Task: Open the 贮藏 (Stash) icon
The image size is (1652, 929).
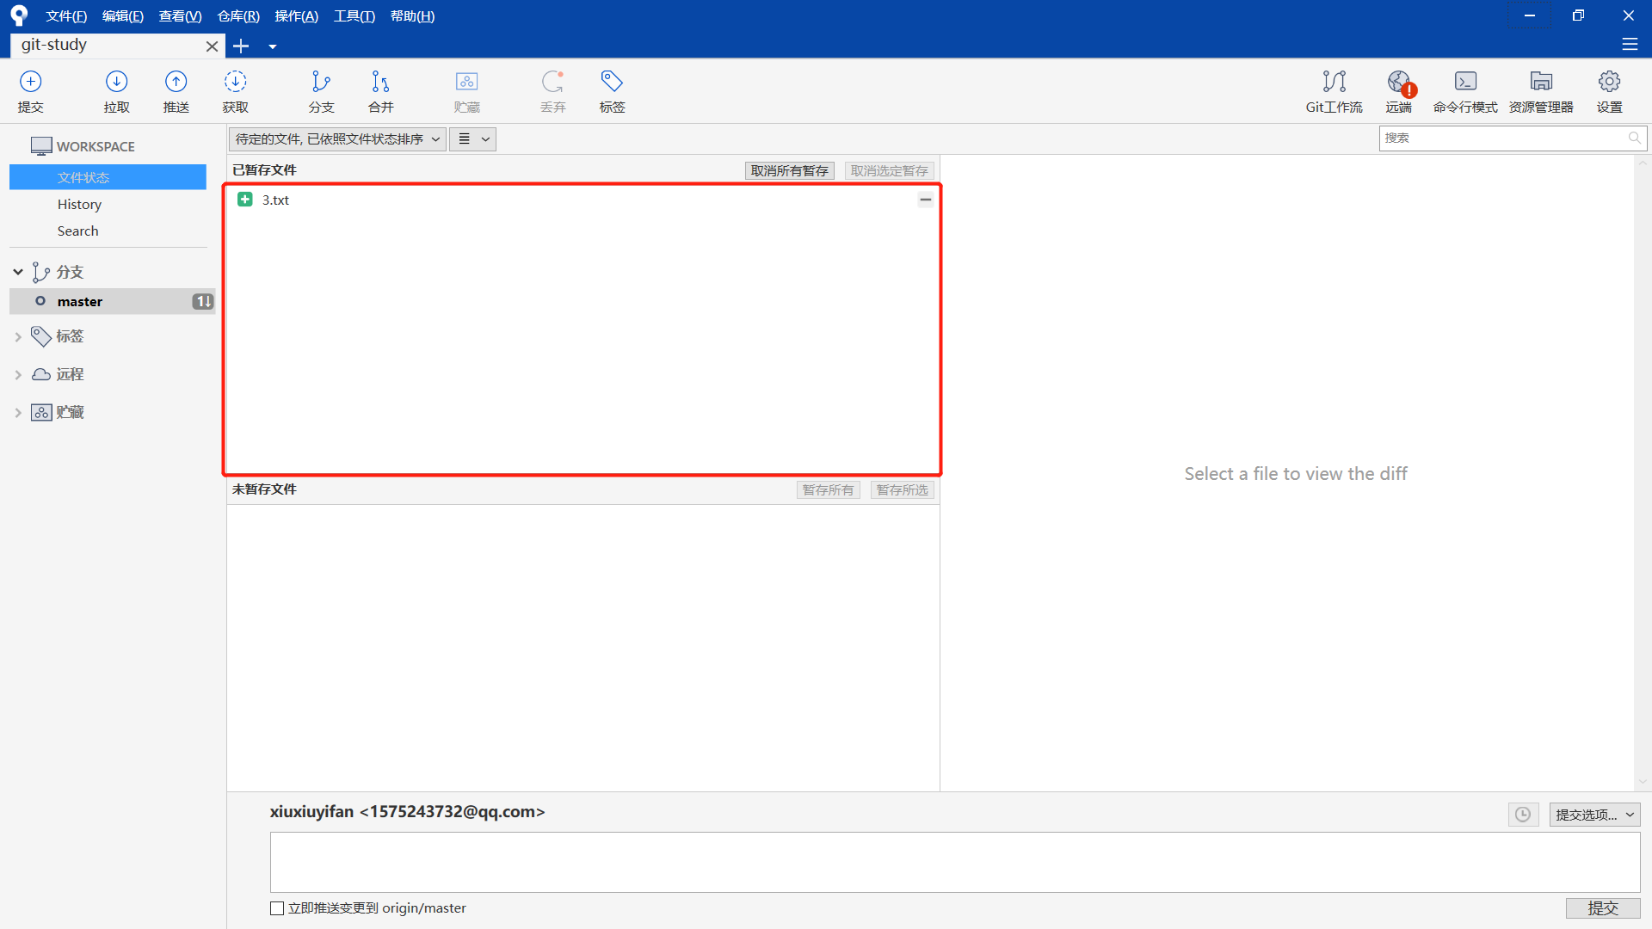Action: [466, 90]
